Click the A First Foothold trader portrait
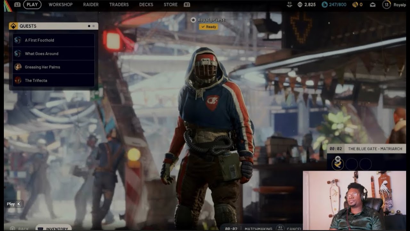 pyautogui.click(x=18, y=40)
